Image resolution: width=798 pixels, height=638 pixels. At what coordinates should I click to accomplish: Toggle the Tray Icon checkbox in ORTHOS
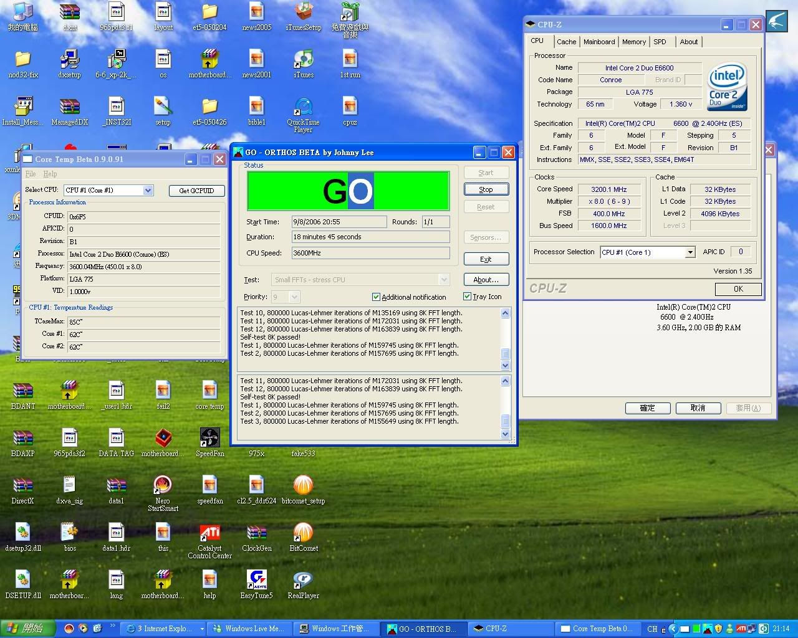[x=467, y=297]
